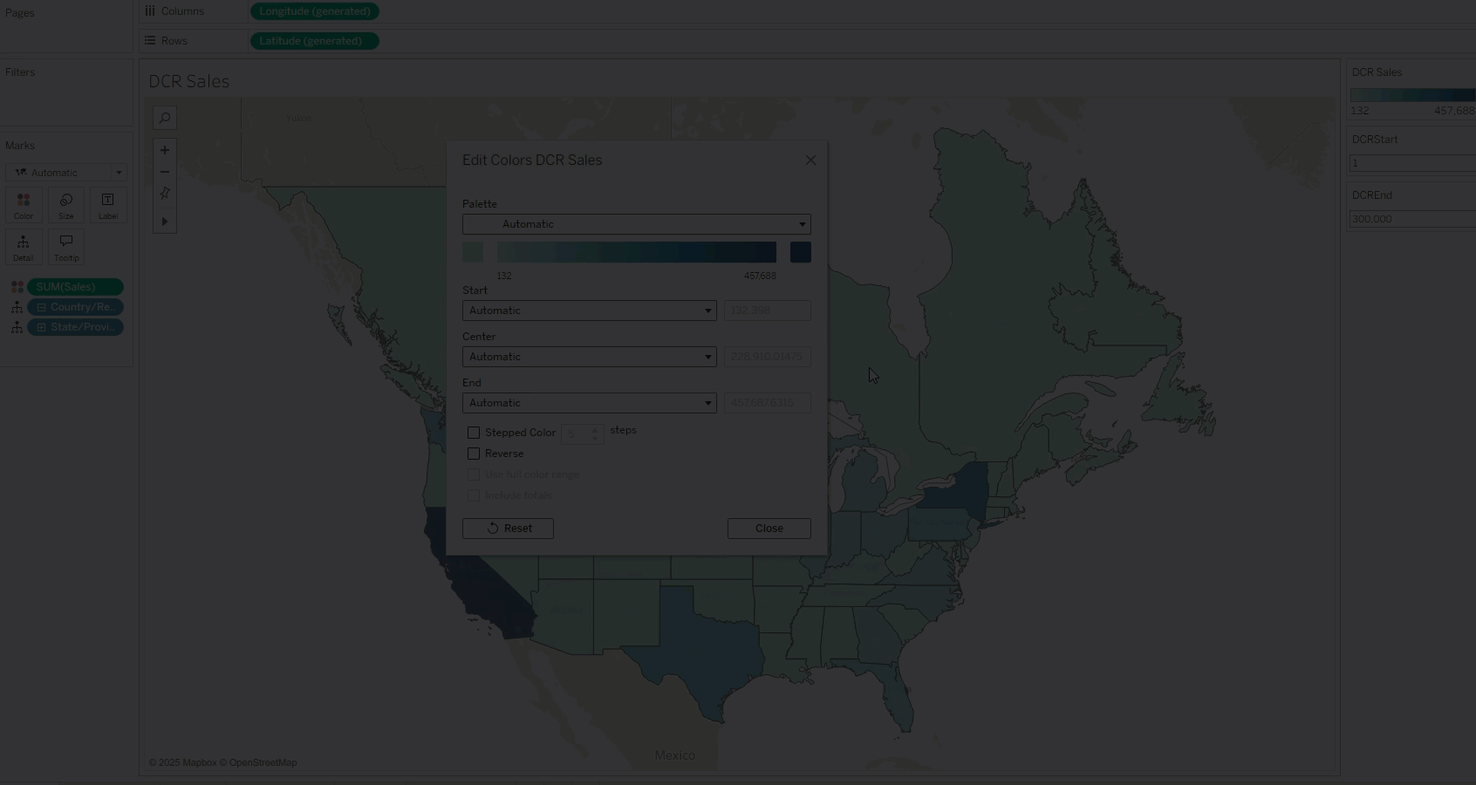This screenshot has height=785, width=1476.
Task: Open the Palette dropdown
Action: pyautogui.click(x=636, y=224)
